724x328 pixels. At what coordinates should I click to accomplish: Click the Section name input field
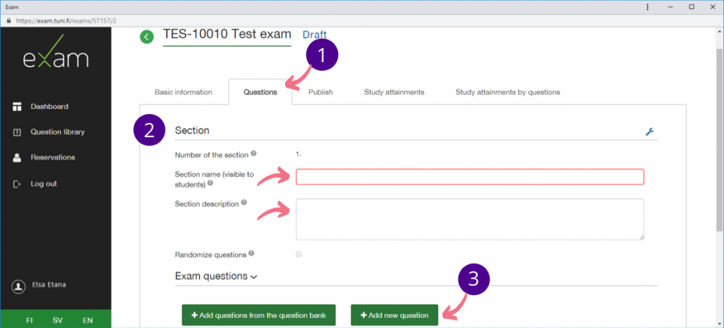(469, 177)
